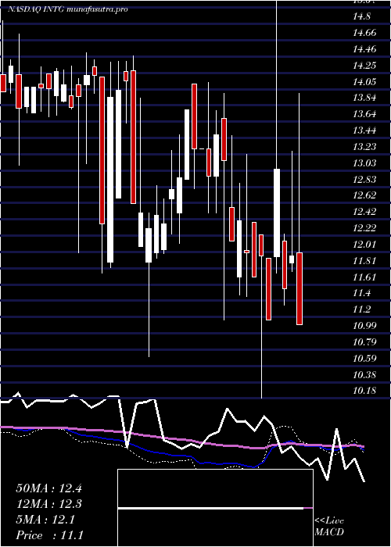
Task: Click the 14.46 price axis label
Action: pos(365,49)
